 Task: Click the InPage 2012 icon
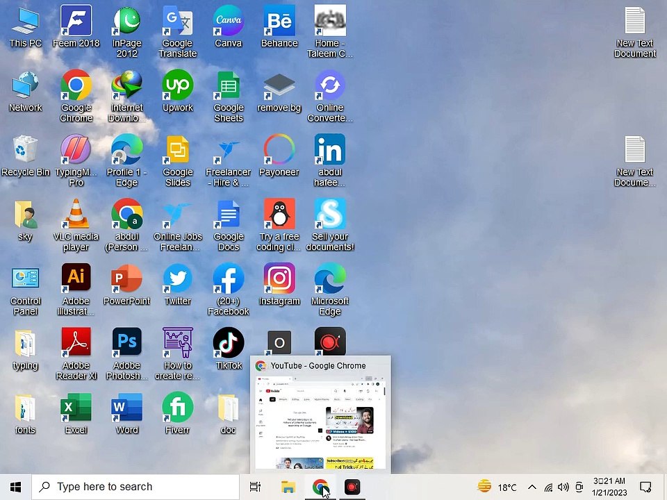click(x=126, y=33)
